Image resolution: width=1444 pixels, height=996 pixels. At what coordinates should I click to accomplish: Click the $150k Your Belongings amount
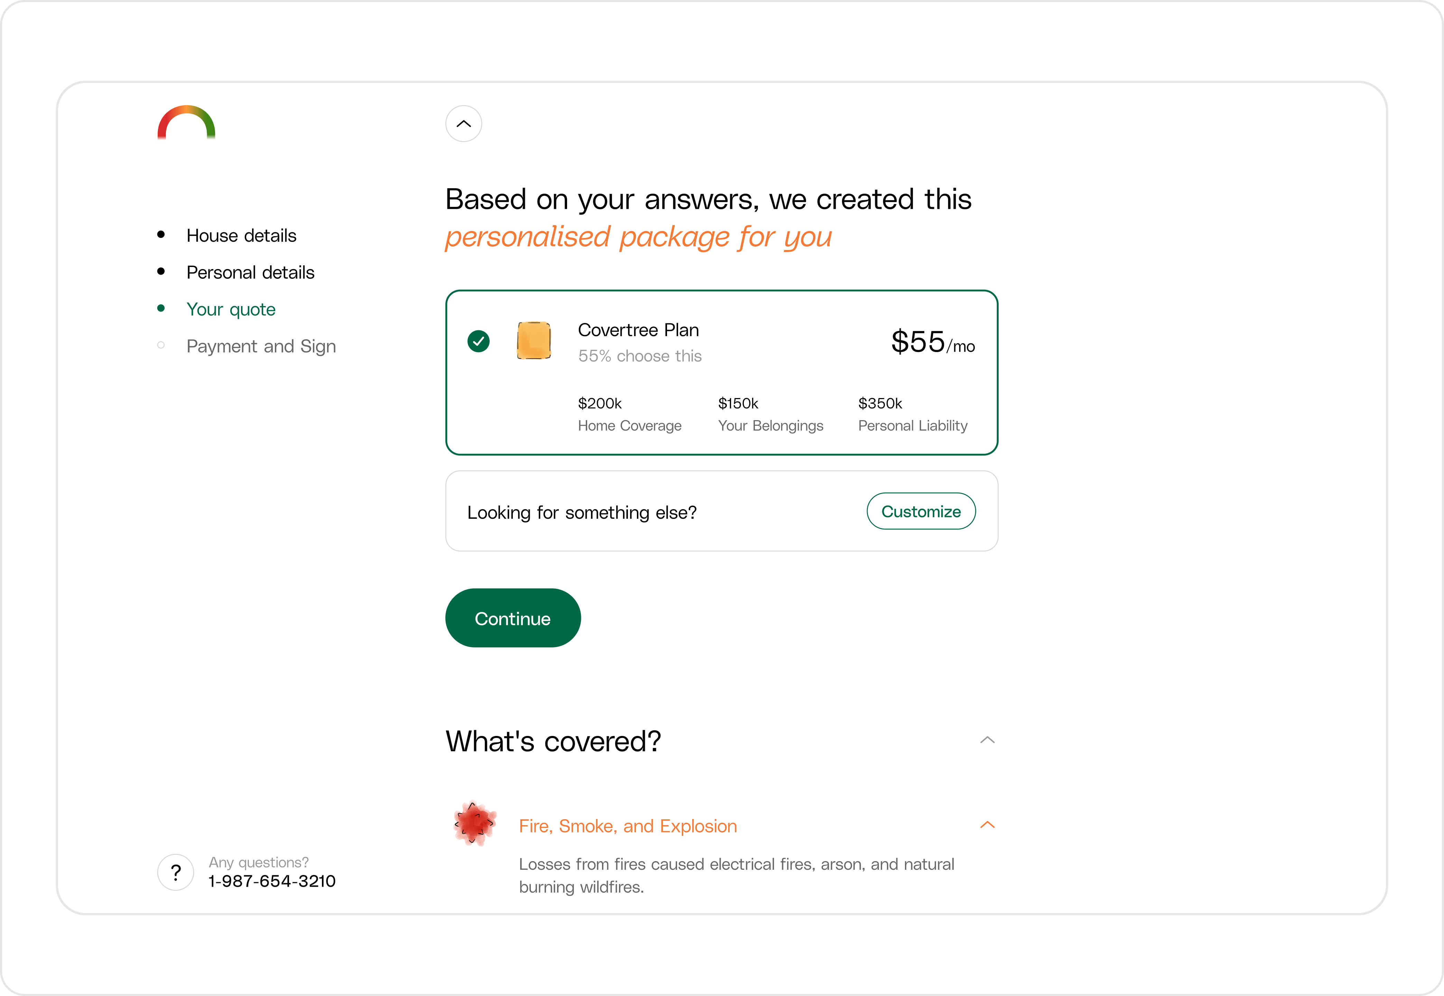[x=738, y=404]
